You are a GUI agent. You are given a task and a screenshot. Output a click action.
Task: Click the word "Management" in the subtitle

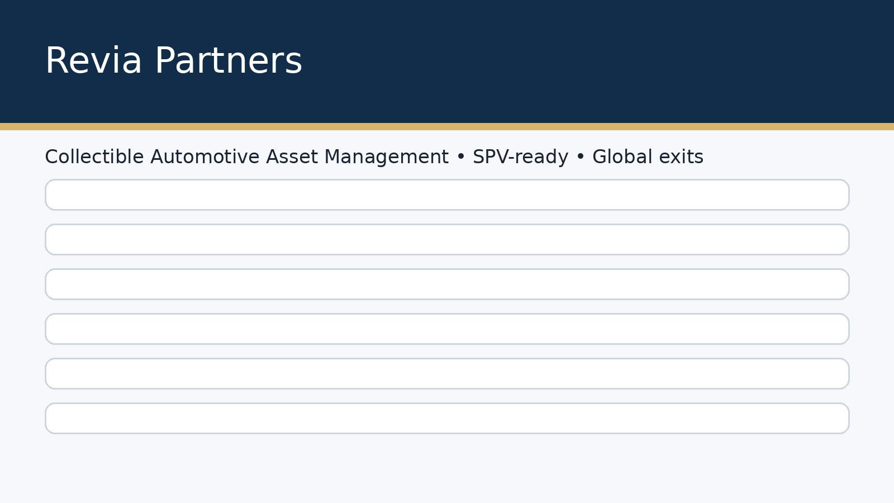[386, 157]
